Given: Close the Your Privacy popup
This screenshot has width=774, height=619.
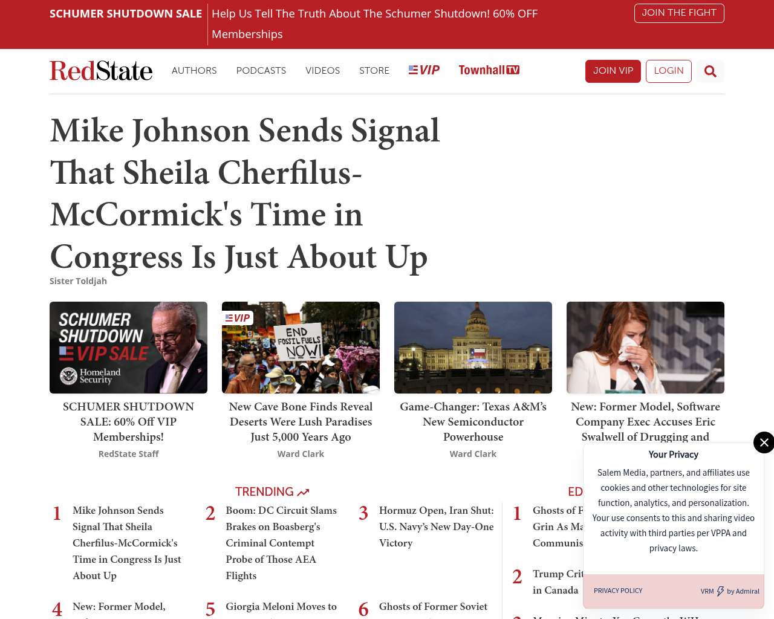Looking at the screenshot, I should (764, 442).
